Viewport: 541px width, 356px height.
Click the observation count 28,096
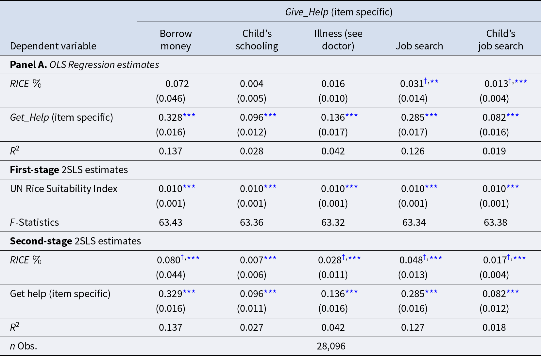coord(331,346)
